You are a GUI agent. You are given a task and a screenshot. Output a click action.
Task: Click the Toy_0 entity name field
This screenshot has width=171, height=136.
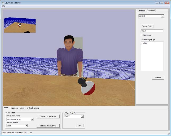tap(152, 31)
